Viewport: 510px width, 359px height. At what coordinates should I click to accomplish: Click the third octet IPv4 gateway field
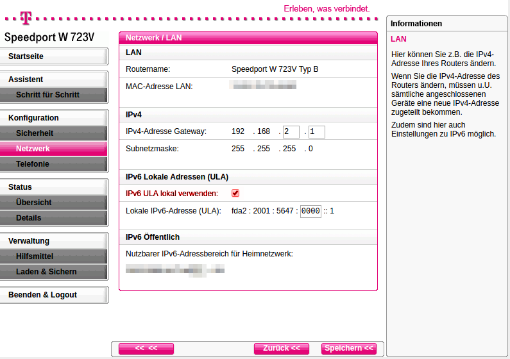pyautogui.click(x=291, y=132)
